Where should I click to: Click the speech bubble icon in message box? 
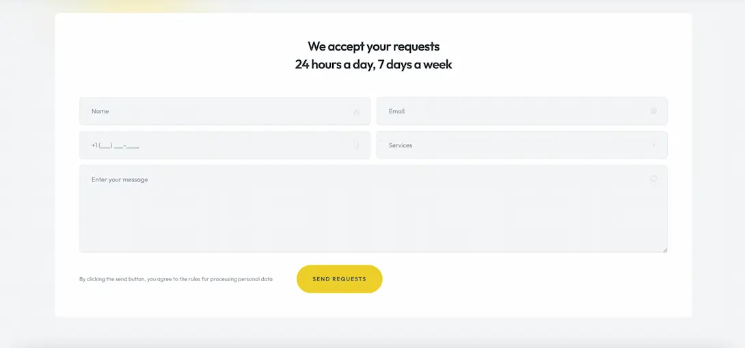click(x=653, y=179)
